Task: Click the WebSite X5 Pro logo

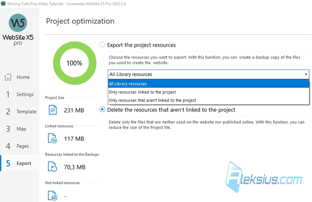Action: click(18, 30)
